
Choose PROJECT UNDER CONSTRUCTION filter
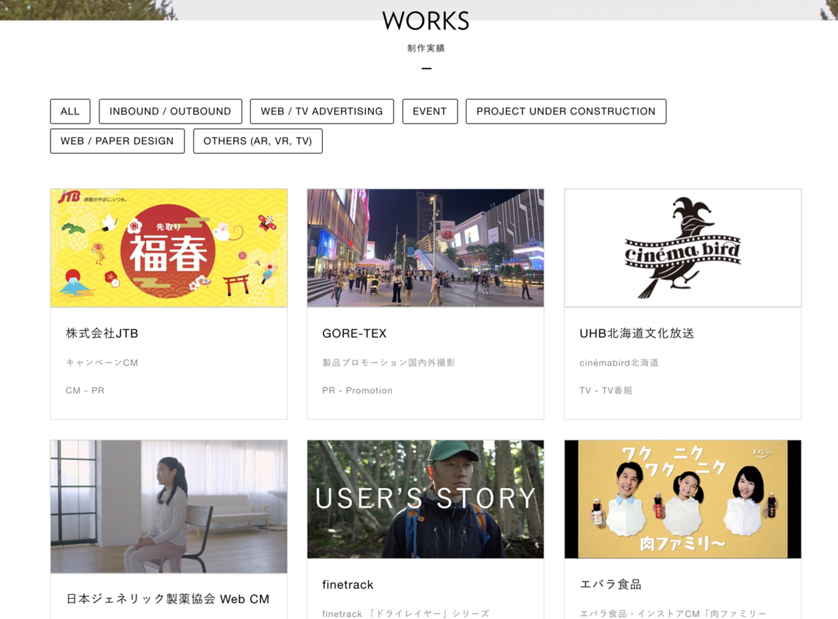[x=566, y=112]
